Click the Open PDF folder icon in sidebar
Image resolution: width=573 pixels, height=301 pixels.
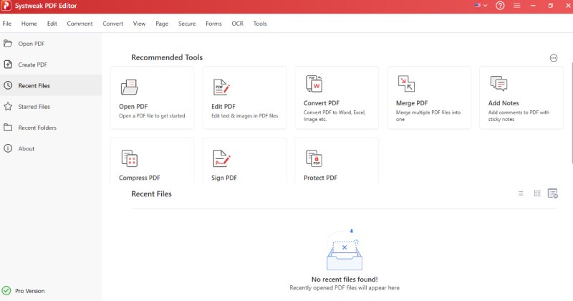[x=8, y=43]
